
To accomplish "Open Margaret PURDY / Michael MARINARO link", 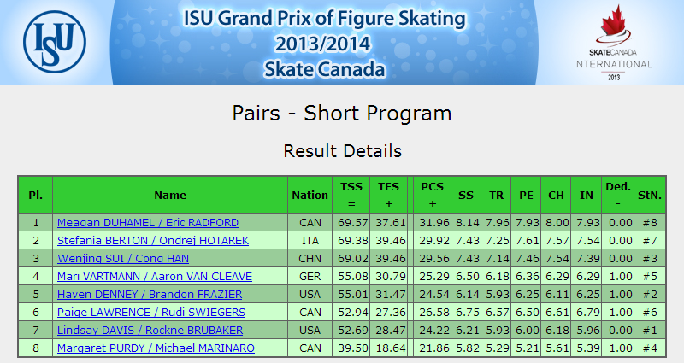I will tap(156, 348).
